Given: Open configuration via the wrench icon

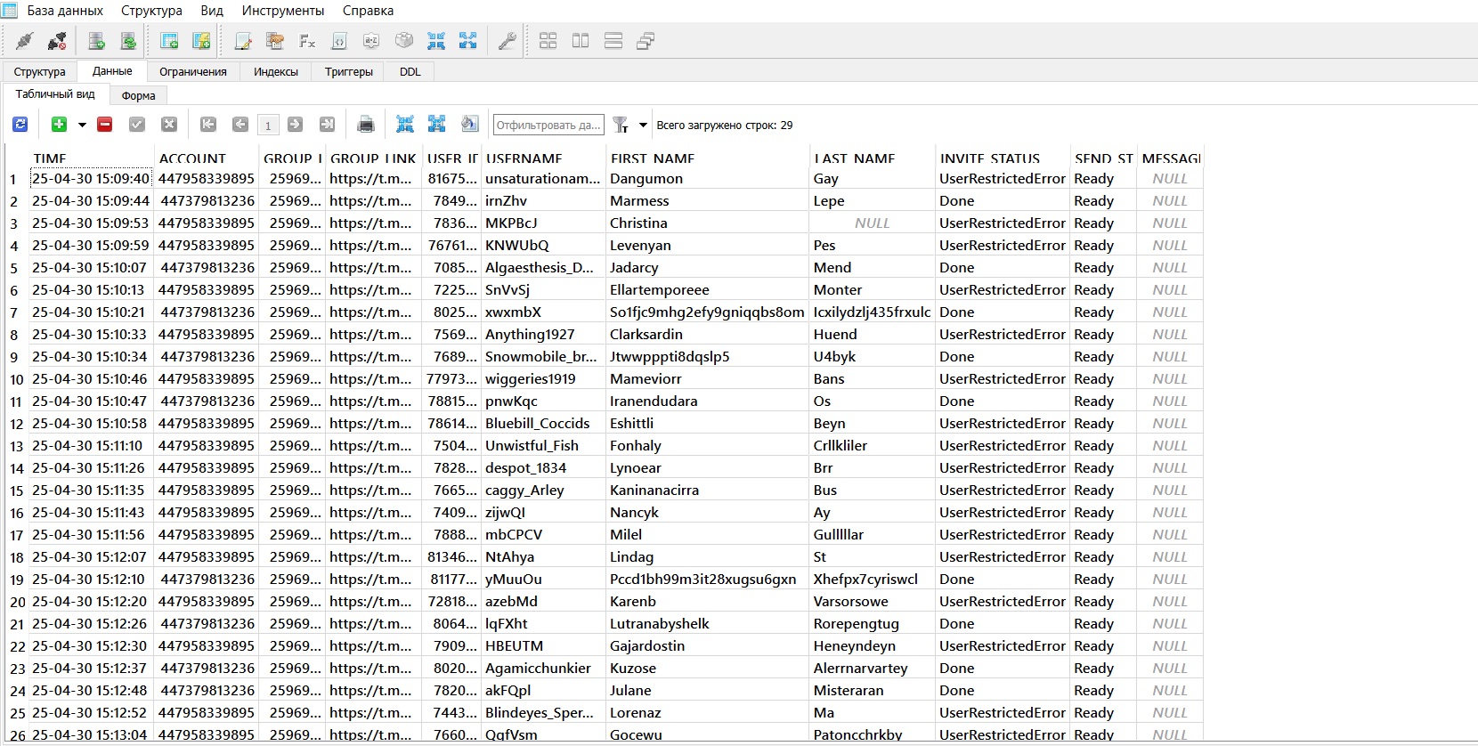Looking at the screenshot, I should pos(508,41).
